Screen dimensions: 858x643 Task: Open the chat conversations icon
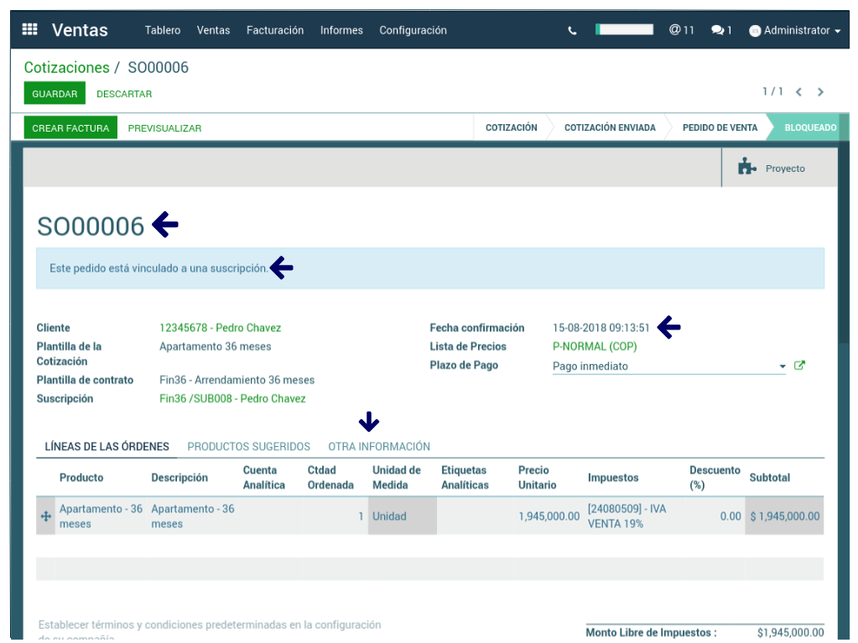tap(720, 30)
